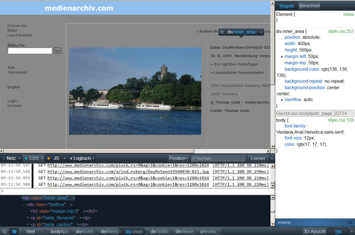Toggle the CSS log filter
This screenshot has height=235, width=355.
[x=32, y=158]
